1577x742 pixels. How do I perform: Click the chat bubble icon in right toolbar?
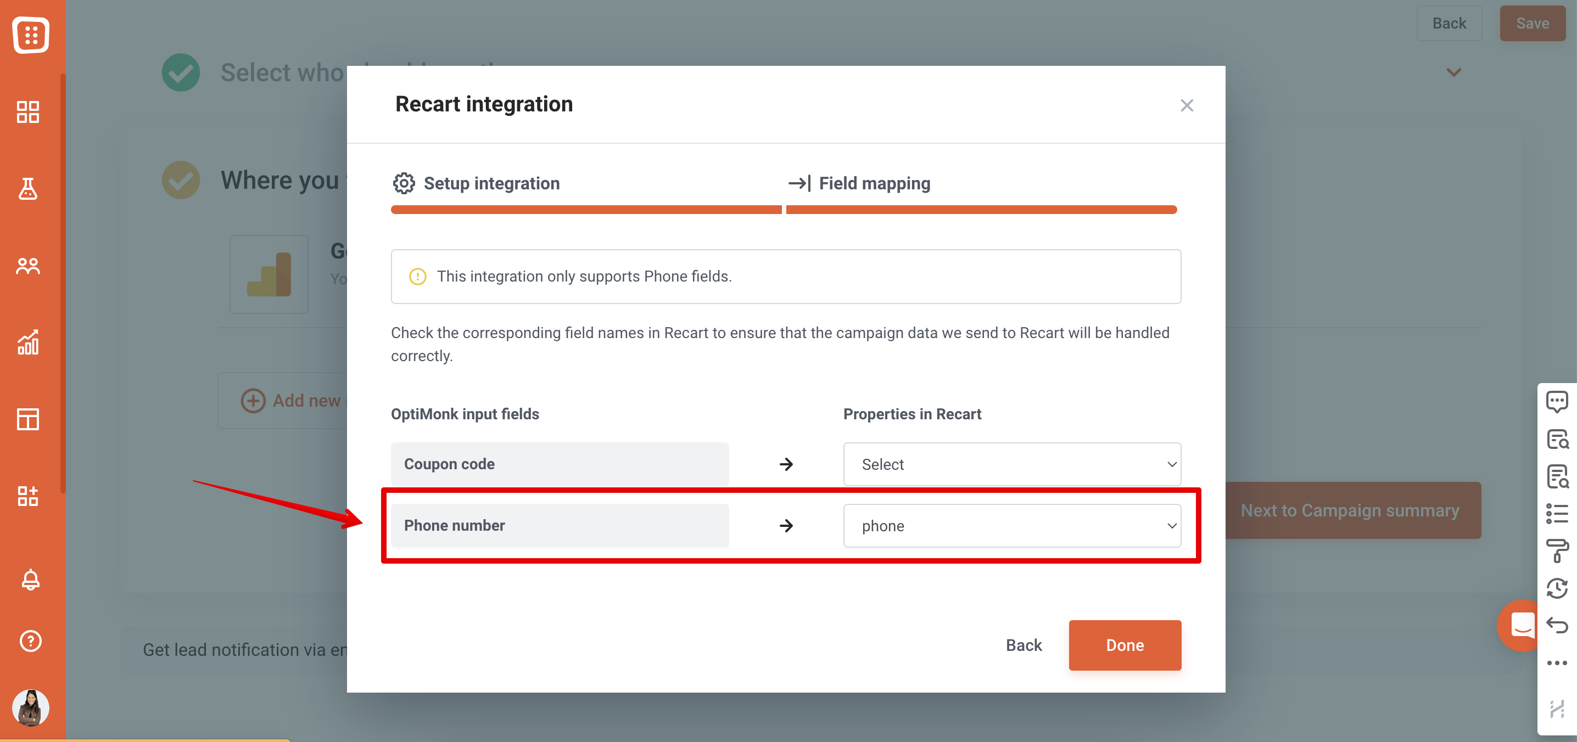click(x=1557, y=402)
